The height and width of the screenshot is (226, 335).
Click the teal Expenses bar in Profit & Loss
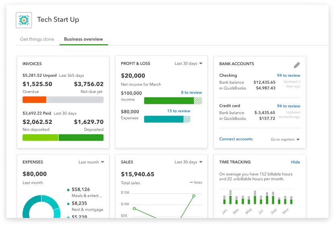(x=163, y=119)
